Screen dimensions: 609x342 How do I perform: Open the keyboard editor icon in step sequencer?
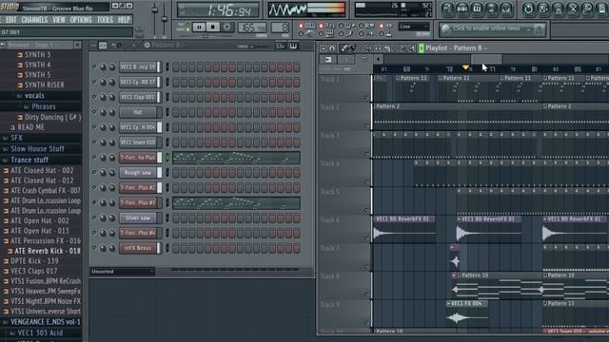(x=293, y=47)
